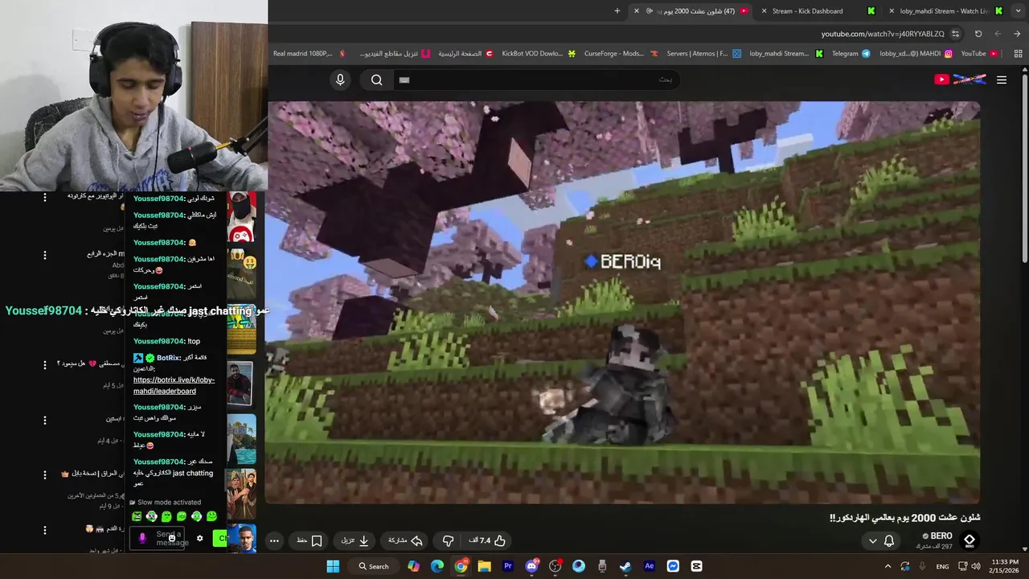Click the YouTube video player
Image resolution: width=1029 pixels, height=579 pixels.
click(x=623, y=302)
